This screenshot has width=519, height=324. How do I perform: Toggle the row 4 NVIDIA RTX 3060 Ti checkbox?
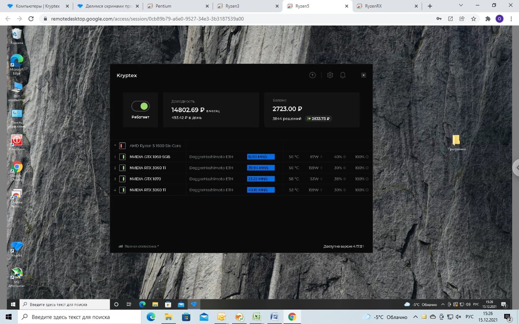point(123,190)
